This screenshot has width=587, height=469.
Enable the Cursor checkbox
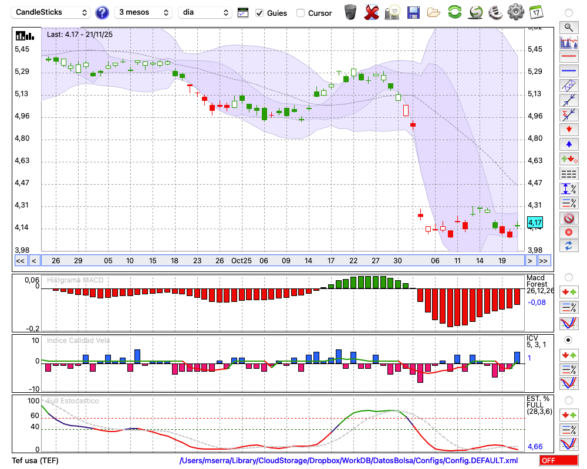[301, 13]
